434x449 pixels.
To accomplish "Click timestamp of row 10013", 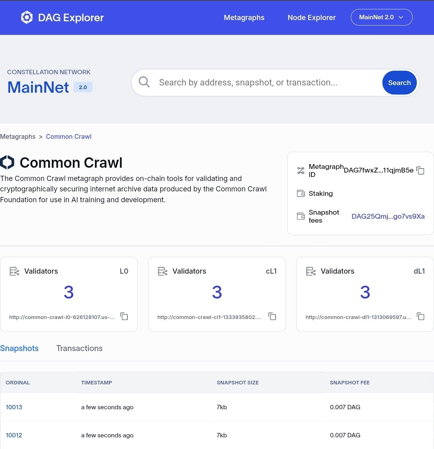I will [107, 407].
